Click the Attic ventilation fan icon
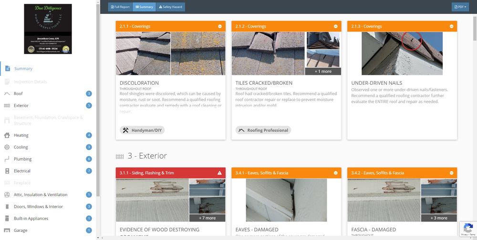 7,195
